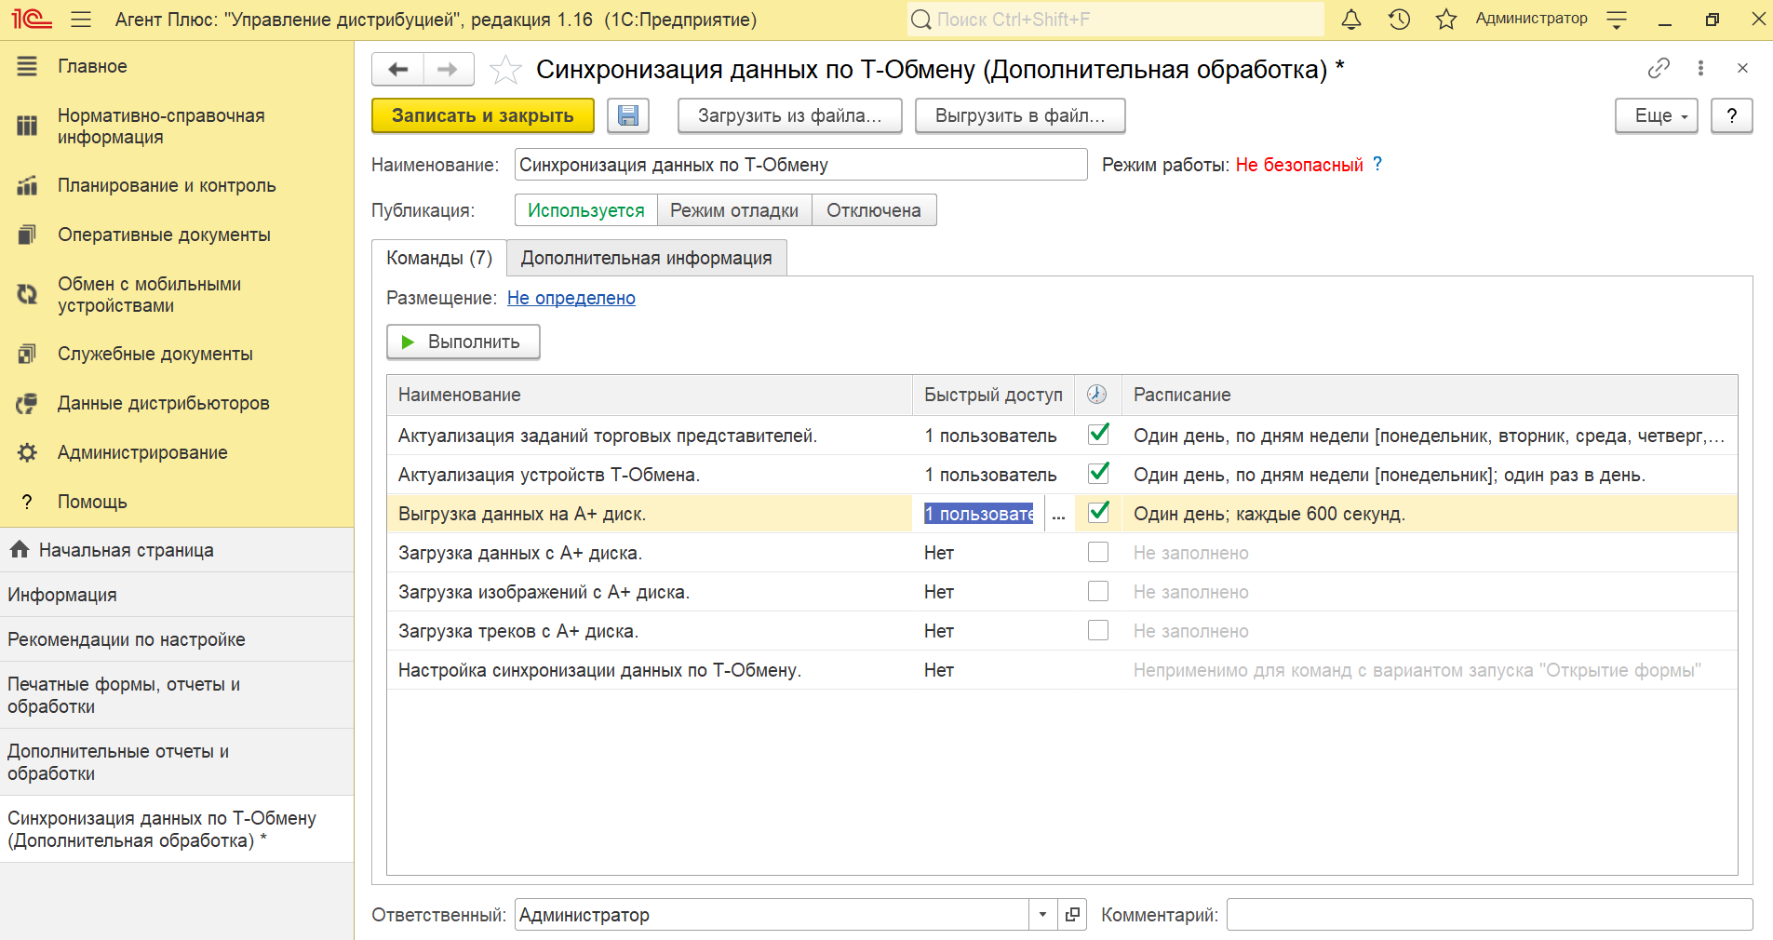This screenshot has height=940, width=1773.
Task: Open the Ответственный dropdown arrow
Action: pyautogui.click(x=1042, y=915)
